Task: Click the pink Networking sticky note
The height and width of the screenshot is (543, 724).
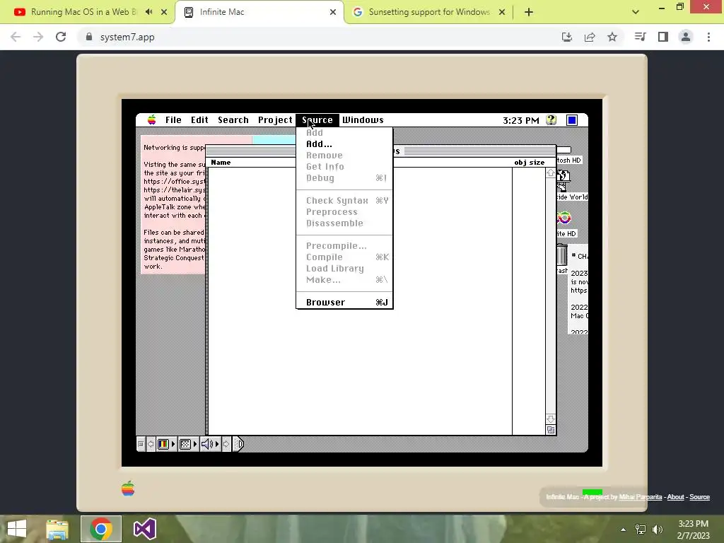Action: [173, 206]
